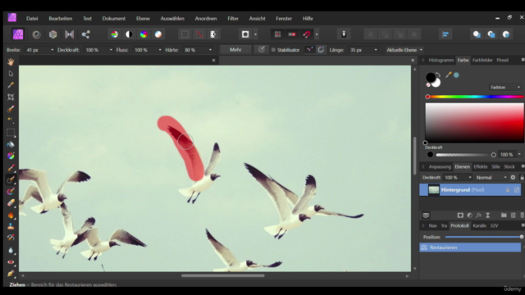Click the color panel Deckkraft slider
This screenshot has height=295, width=525.
click(x=466, y=155)
